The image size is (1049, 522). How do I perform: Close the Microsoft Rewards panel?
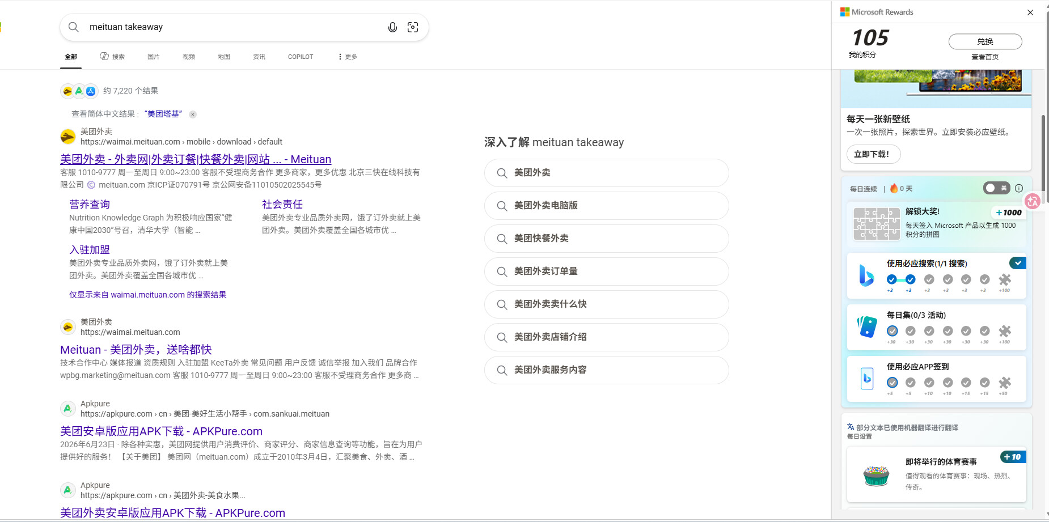point(1030,12)
